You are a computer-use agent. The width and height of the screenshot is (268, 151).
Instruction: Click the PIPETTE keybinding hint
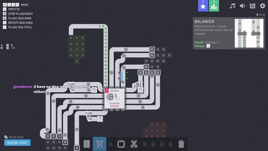(14, 9)
